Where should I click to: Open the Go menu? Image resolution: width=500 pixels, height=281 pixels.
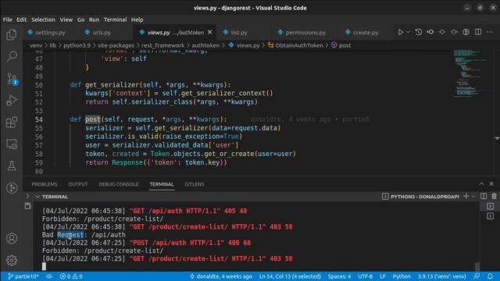pos(80,20)
